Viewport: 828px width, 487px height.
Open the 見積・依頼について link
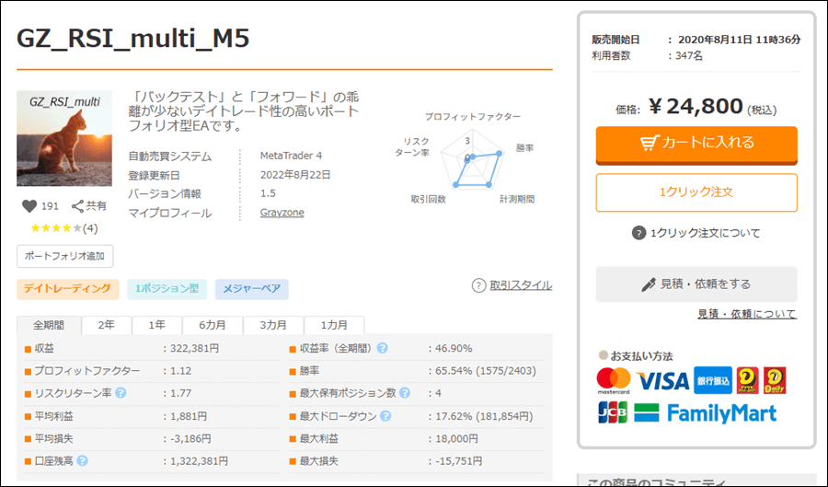pyautogui.click(x=746, y=315)
